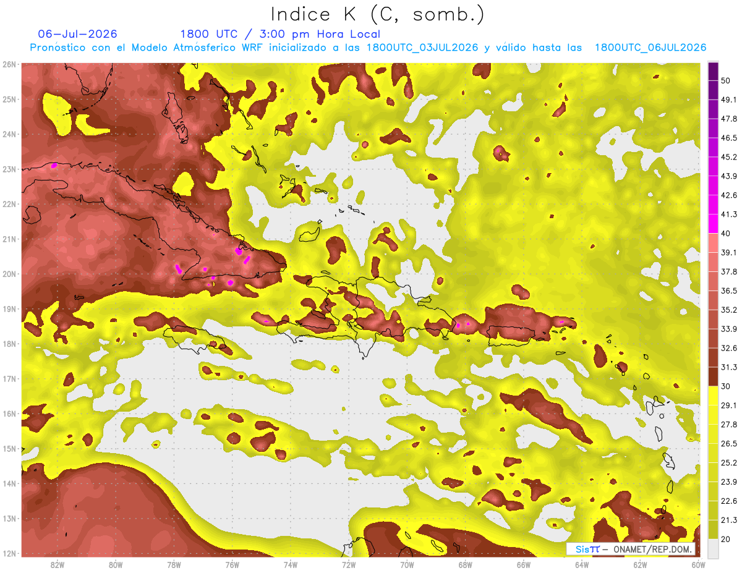Click the legend value '31.3'
The height and width of the screenshot is (573, 742).
pos(728,367)
